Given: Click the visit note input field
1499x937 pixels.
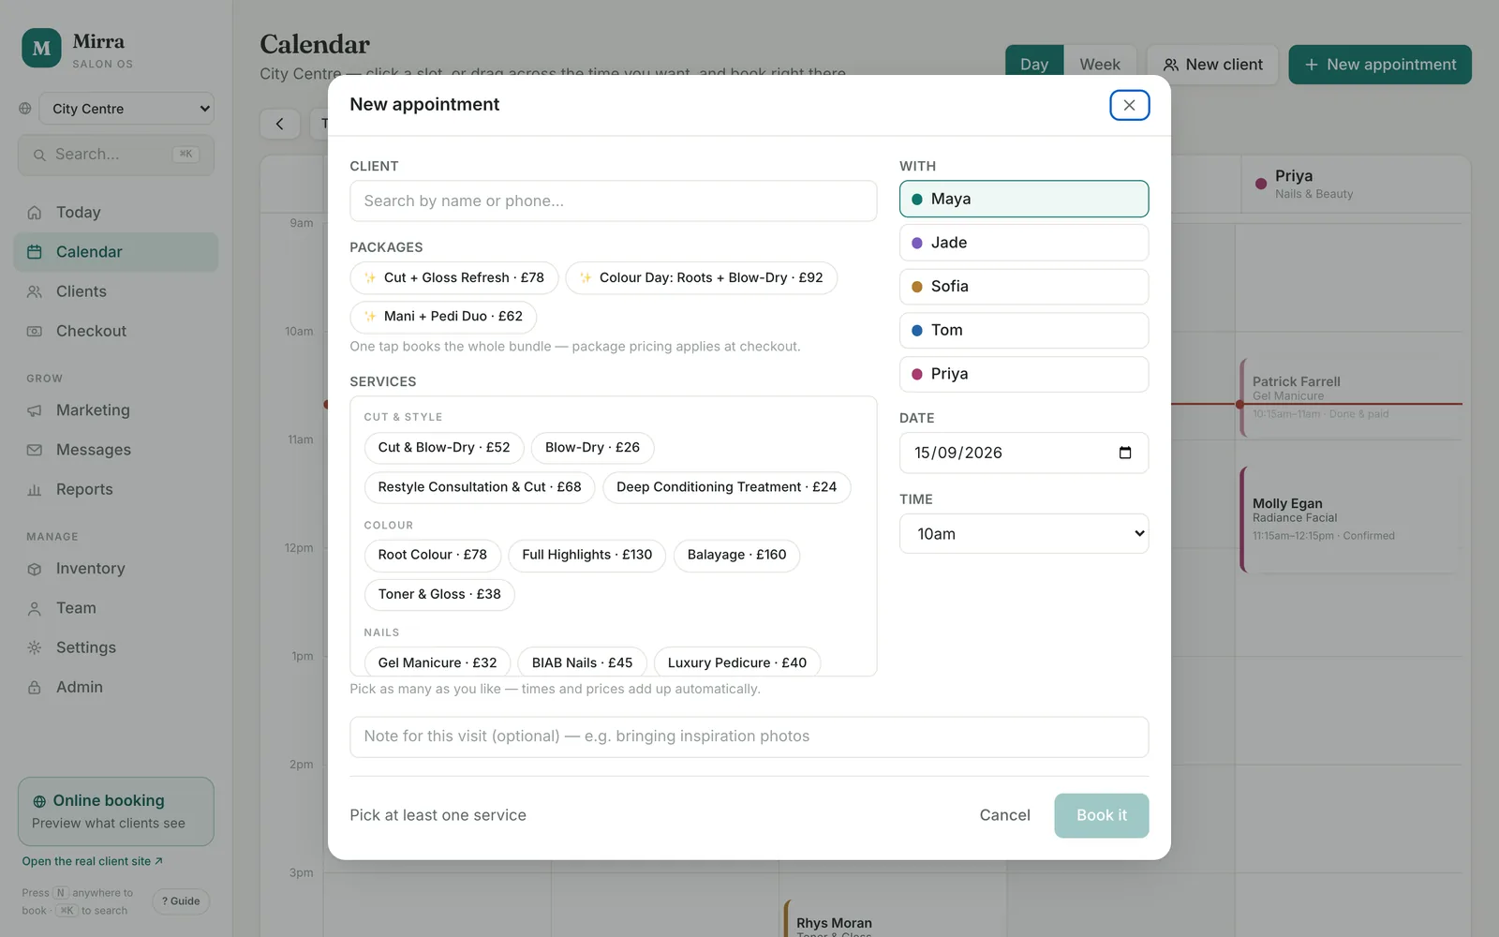Looking at the screenshot, I should pyautogui.click(x=749, y=736).
